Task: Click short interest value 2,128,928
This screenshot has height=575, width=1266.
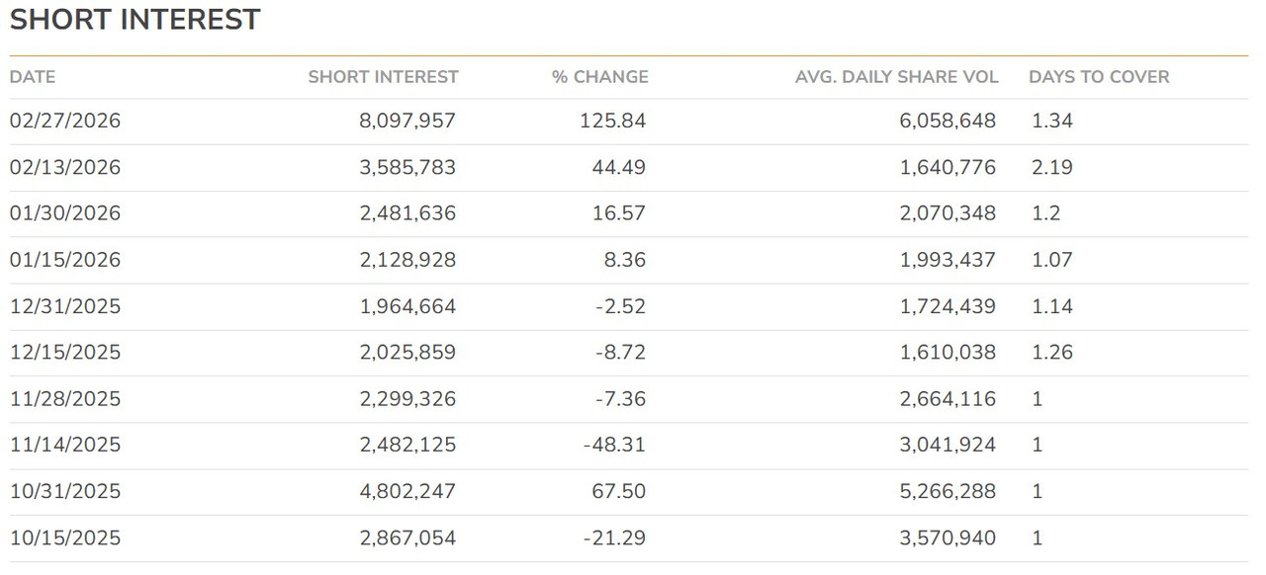Action: tap(407, 260)
